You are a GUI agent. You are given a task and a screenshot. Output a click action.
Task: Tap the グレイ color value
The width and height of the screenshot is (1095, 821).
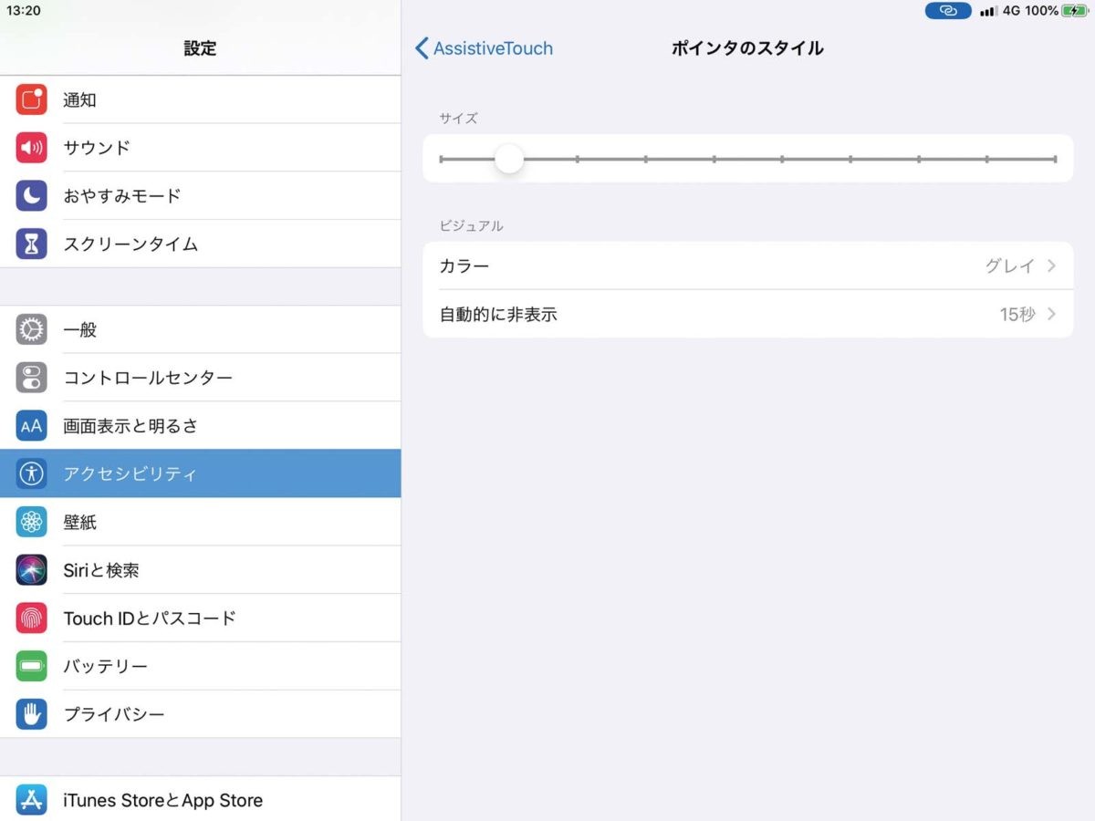(1009, 266)
